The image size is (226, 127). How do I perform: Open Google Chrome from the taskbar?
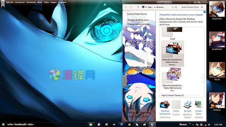click(x=129, y=125)
